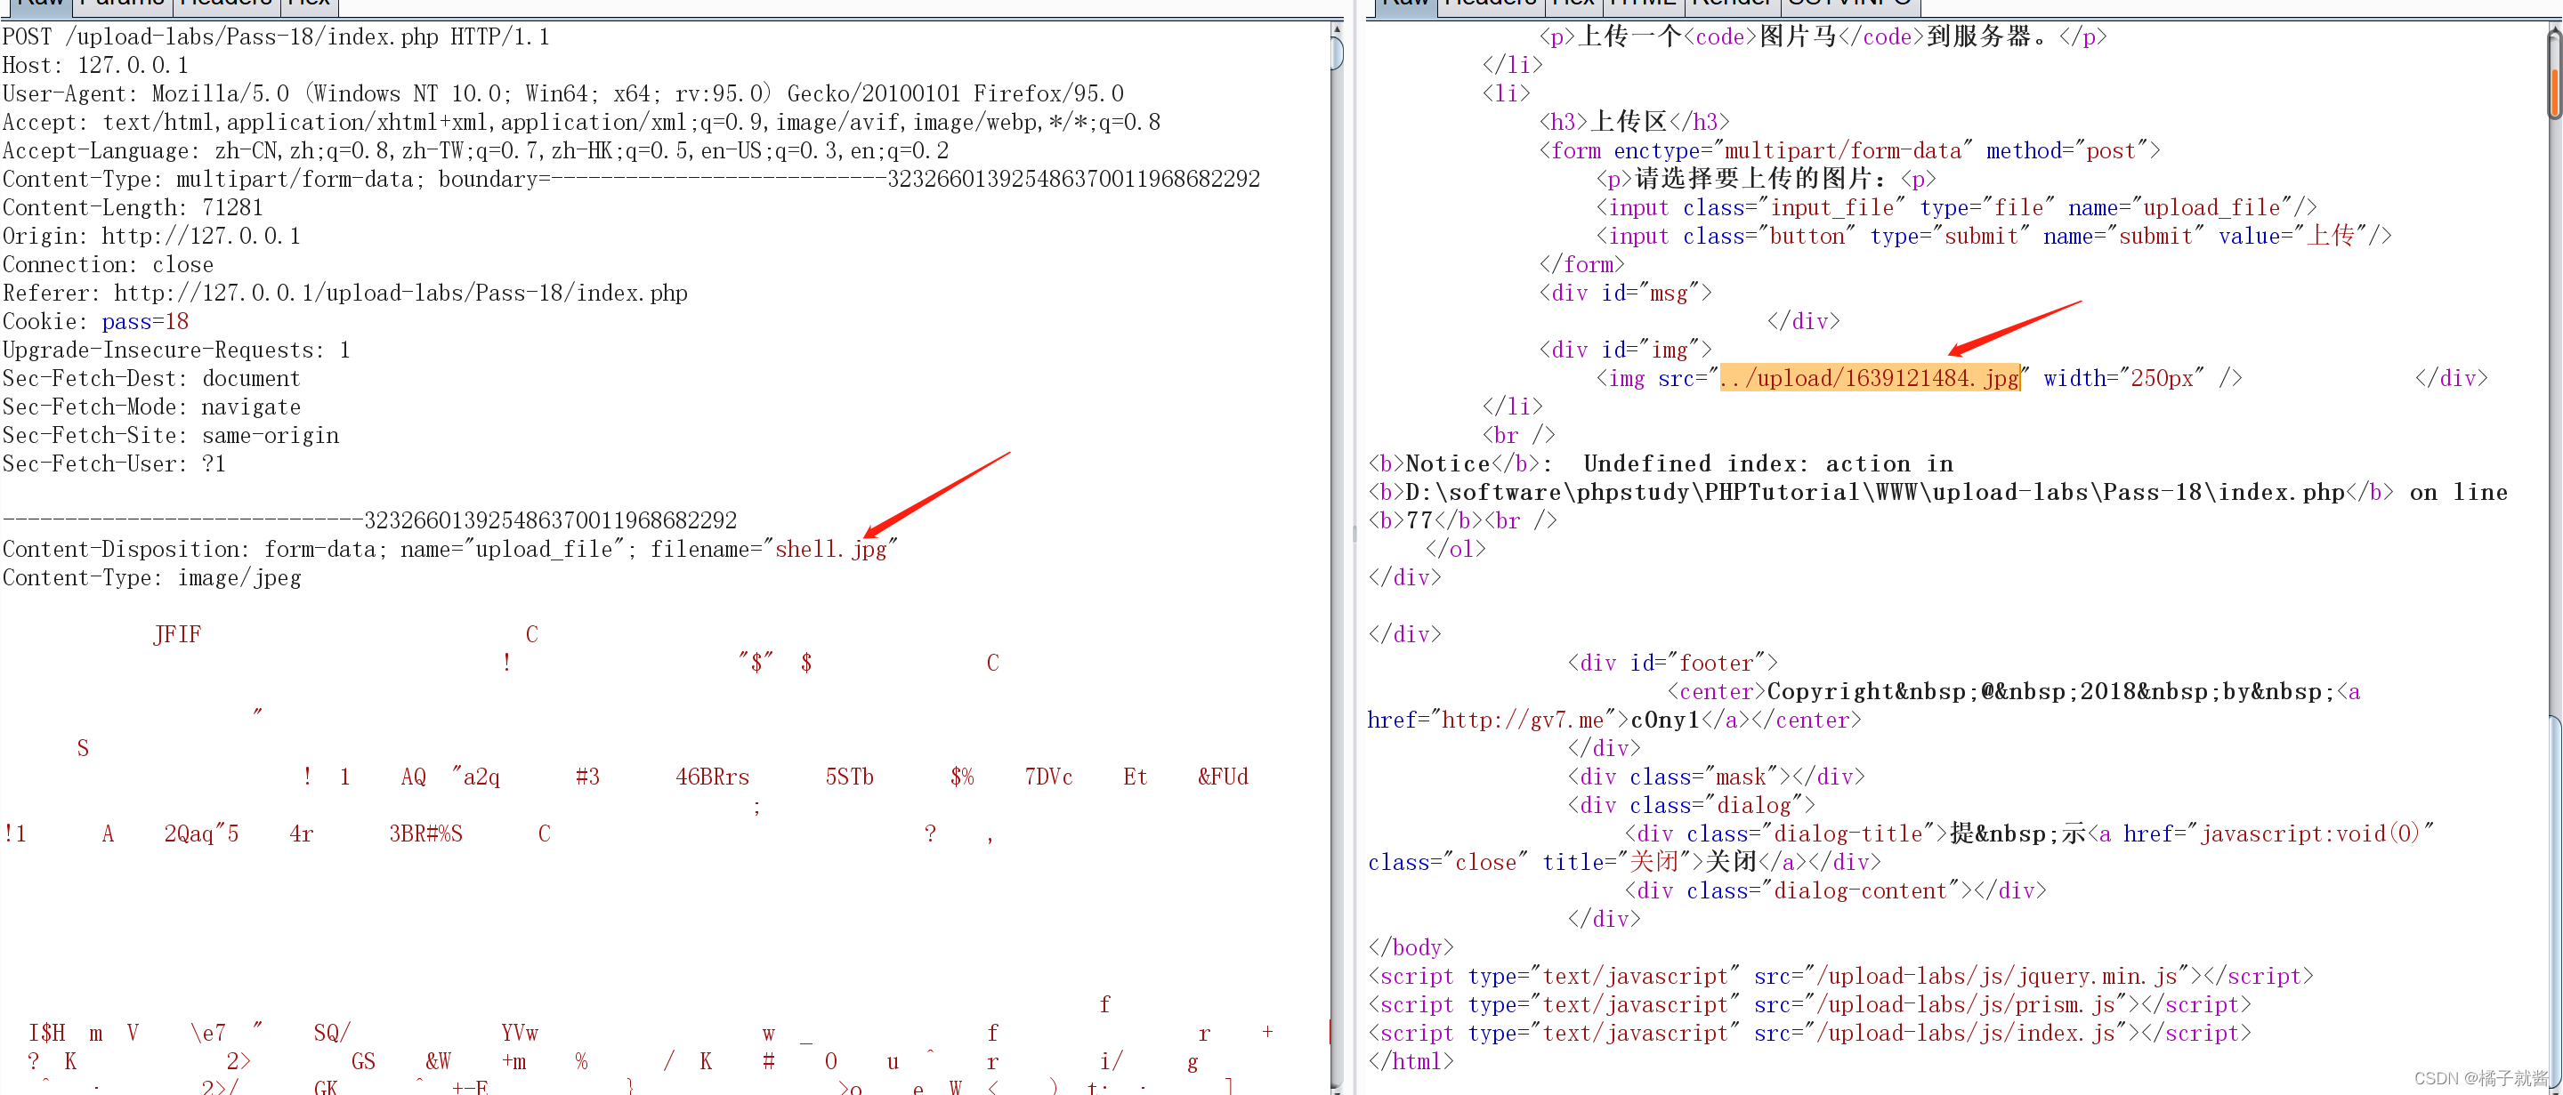Click the JFIF marker in request body
The image size is (2563, 1095).
click(177, 634)
